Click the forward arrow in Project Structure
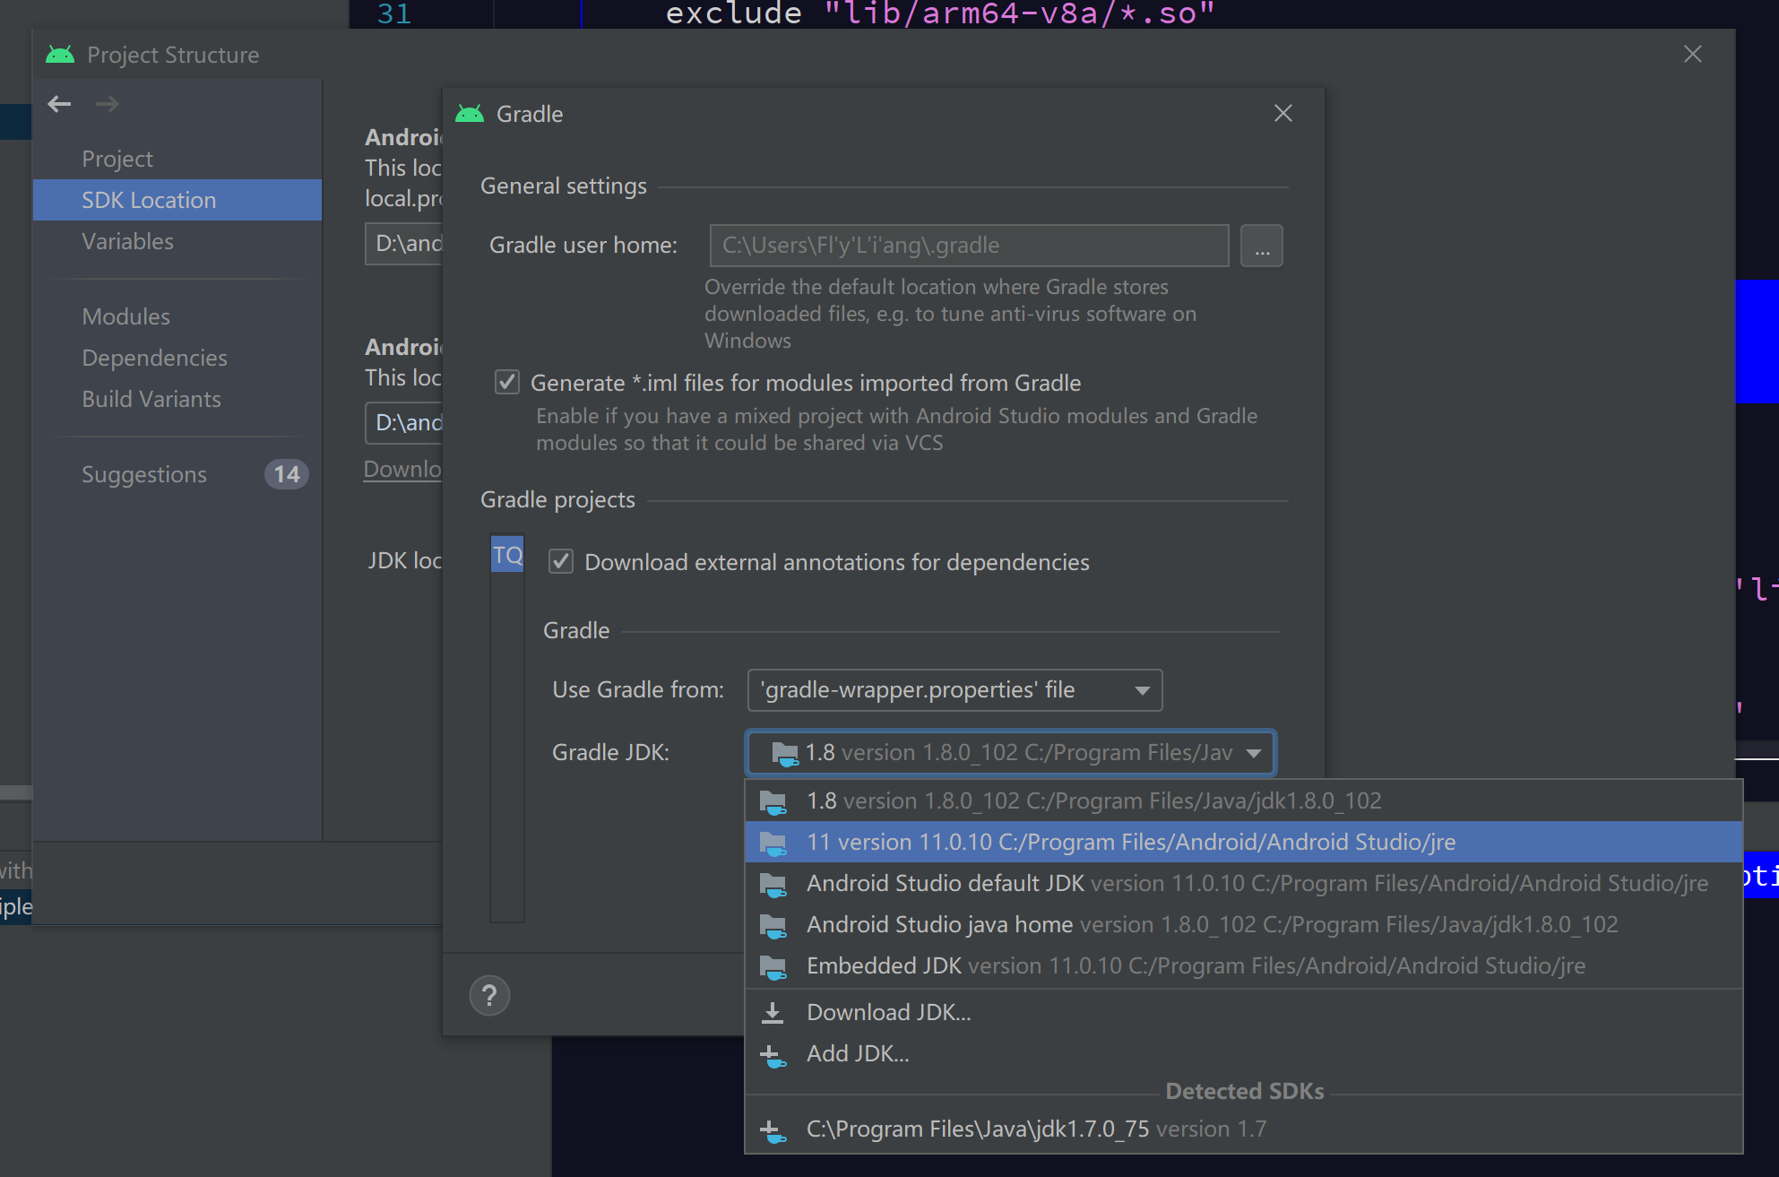Image resolution: width=1779 pixels, height=1177 pixels. [108, 104]
